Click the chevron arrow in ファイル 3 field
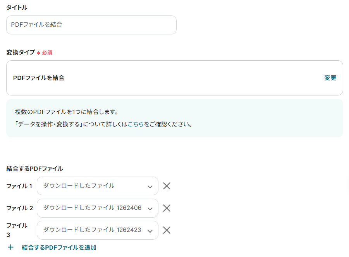This screenshot has width=349, height=257. (150, 231)
